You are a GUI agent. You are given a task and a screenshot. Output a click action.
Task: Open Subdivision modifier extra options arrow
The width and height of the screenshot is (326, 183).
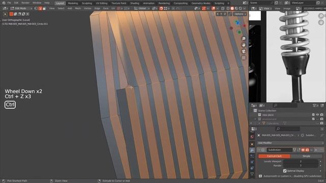click(x=312, y=150)
